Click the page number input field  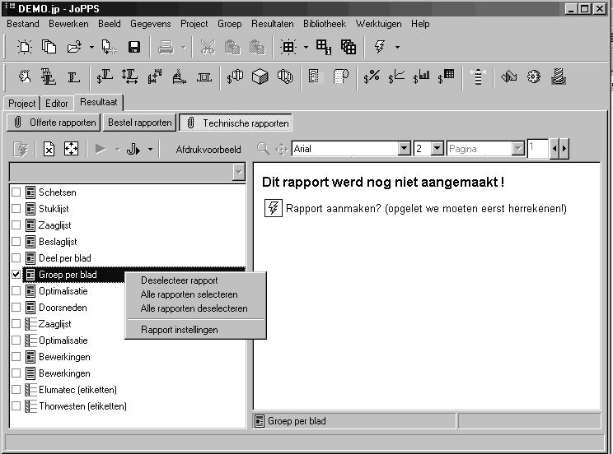pos(537,148)
